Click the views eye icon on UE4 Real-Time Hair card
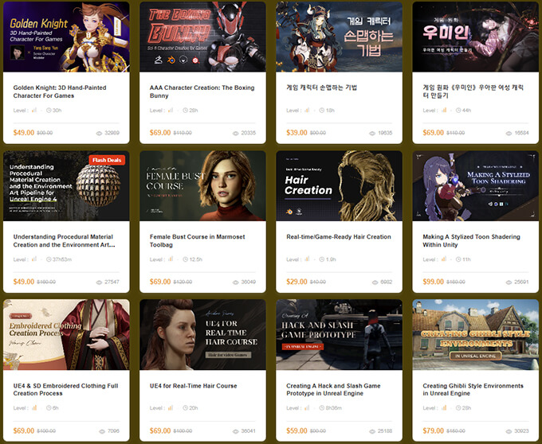 tap(235, 432)
